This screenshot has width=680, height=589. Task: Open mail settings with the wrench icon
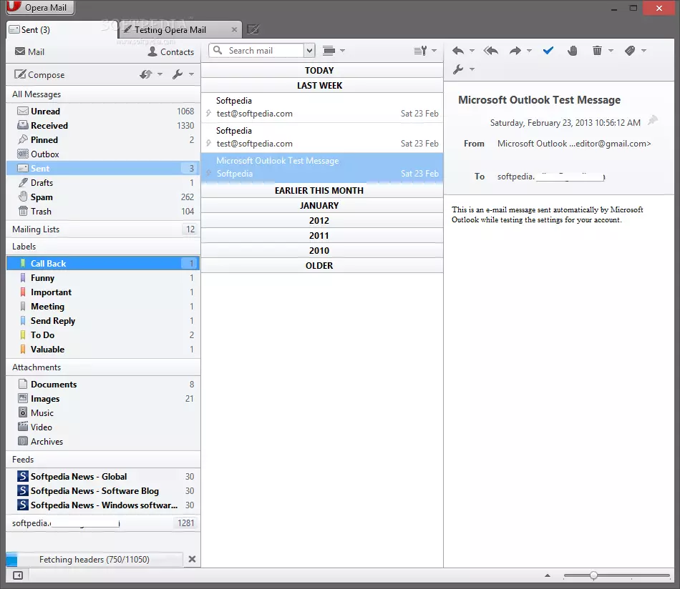tap(460, 69)
